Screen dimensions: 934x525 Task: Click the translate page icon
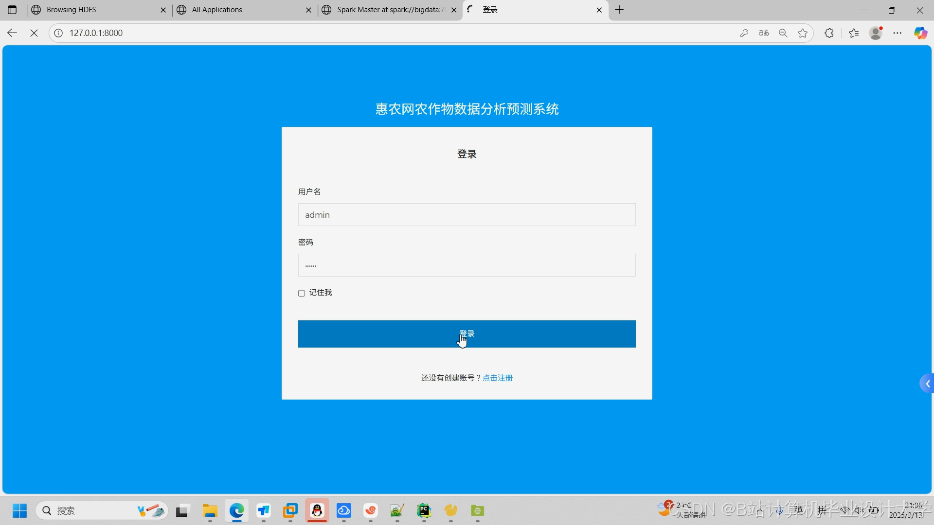(764, 33)
